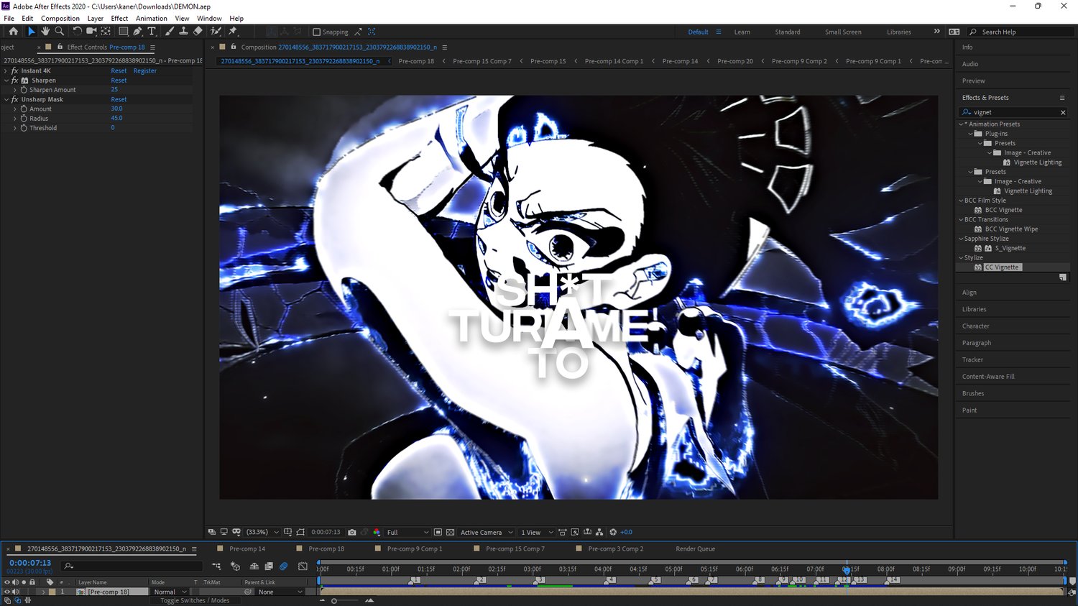Select the Pen tool
Viewport: 1078px width, 606px height.
pyautogui.click(x=137, y=32)
